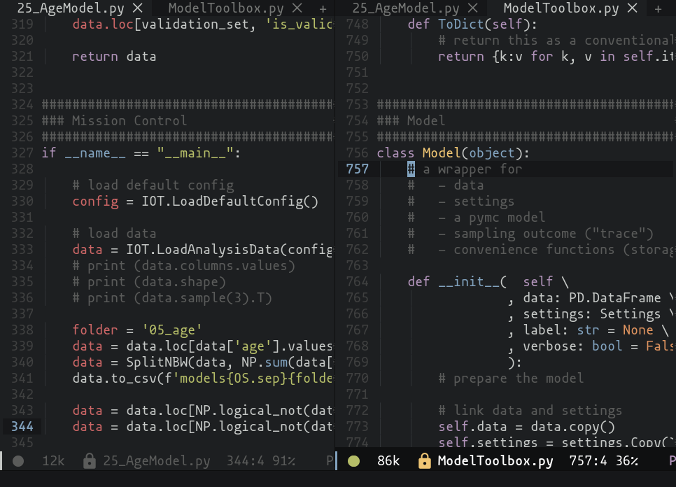676x487 pixels.
Task: Close the right pane 25_AgeModel.py tab
Action: 473,8
